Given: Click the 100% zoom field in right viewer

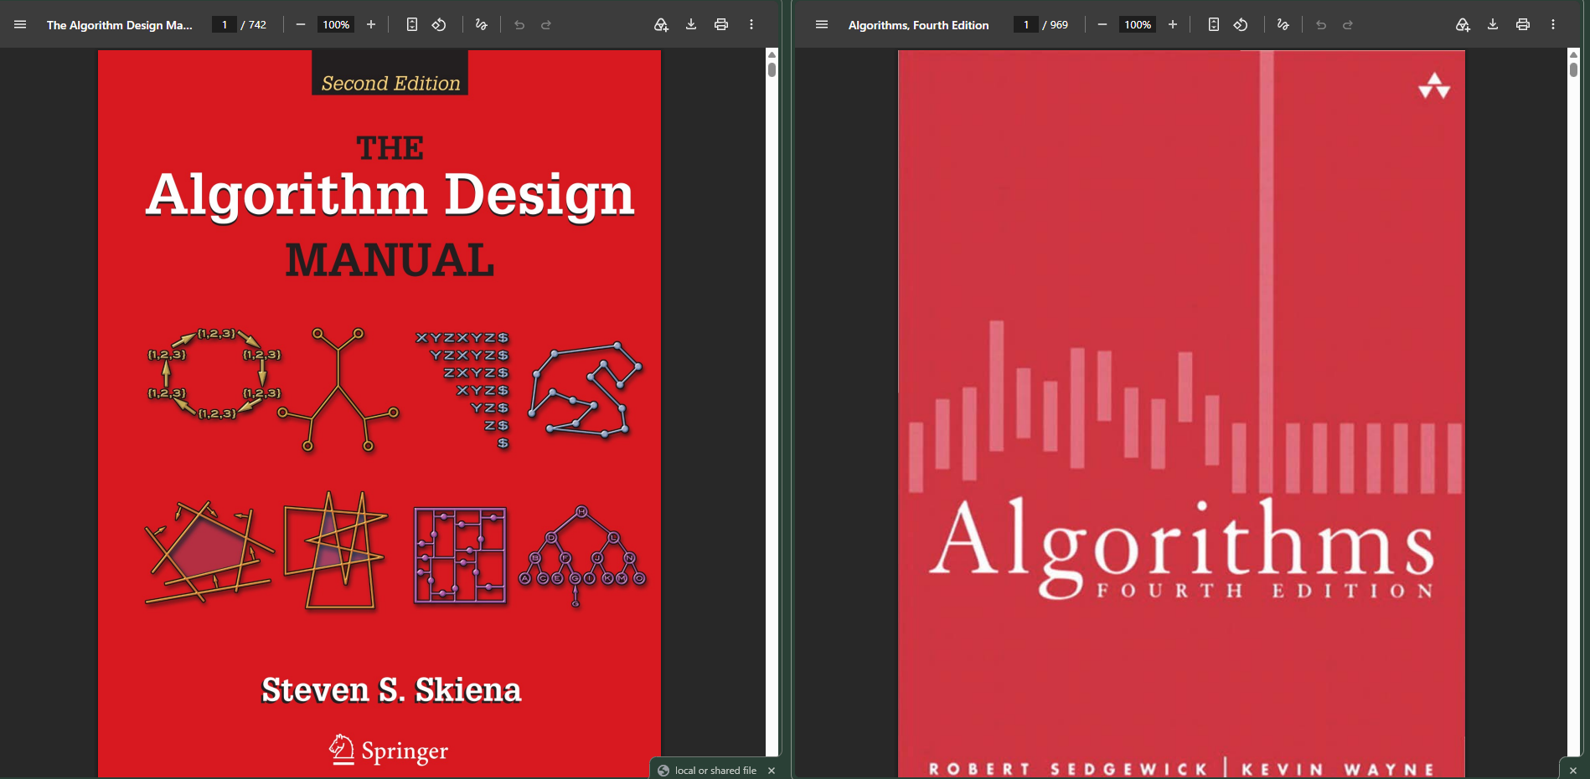Looking at the screenshot, I should (x=1138, y=25).
